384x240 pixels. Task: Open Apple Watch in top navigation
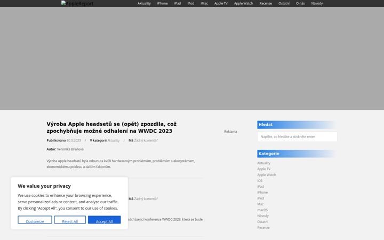pos(243,3)
